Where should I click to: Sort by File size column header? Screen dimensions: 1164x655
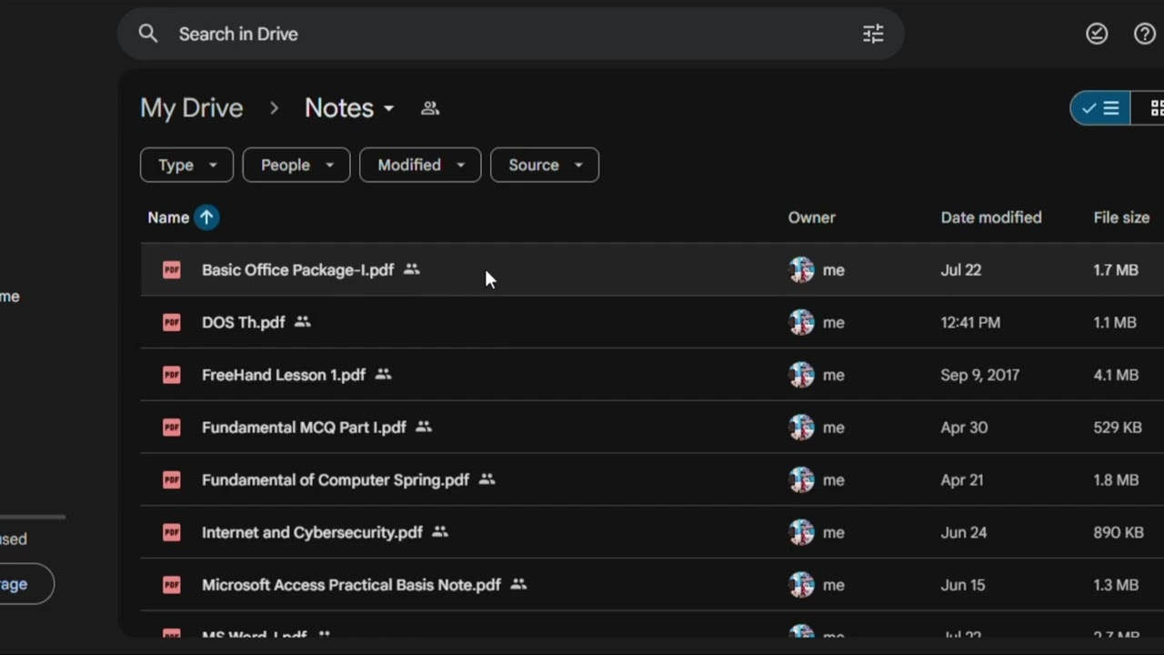[x=1121, y=217]
